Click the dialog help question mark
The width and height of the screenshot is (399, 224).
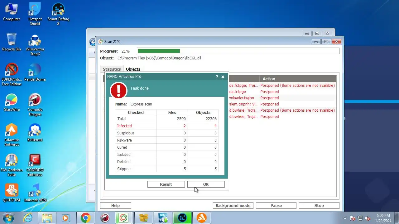point(217,77)
